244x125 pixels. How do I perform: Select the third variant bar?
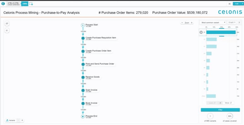(211, 46)
